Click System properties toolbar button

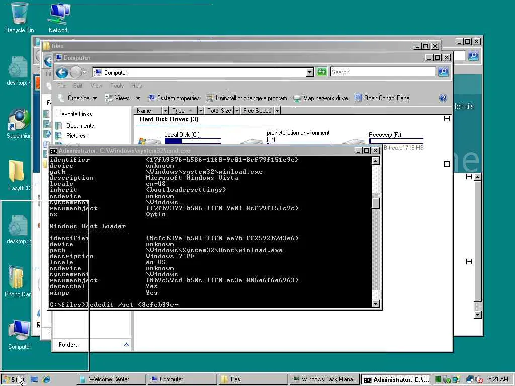point(174,98)
